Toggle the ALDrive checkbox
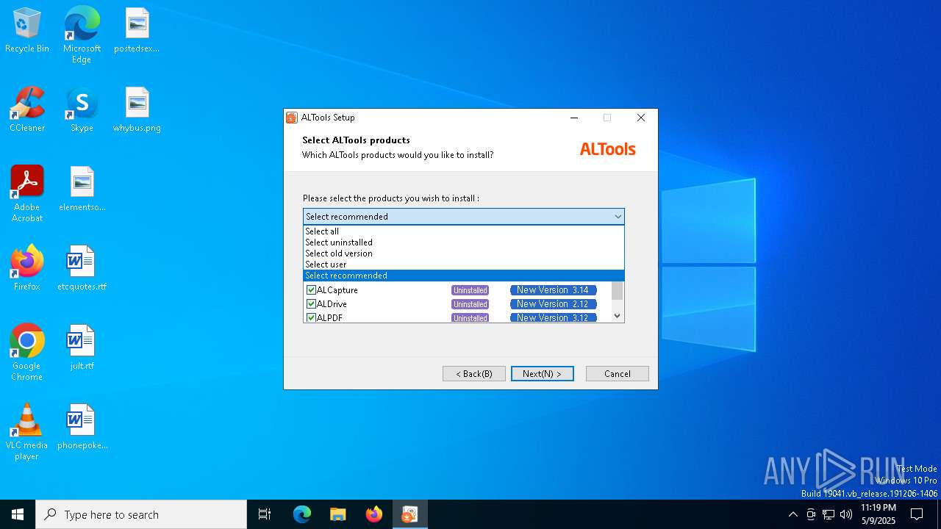This screenshot has height=529, width=941. (x=311, y=304)
